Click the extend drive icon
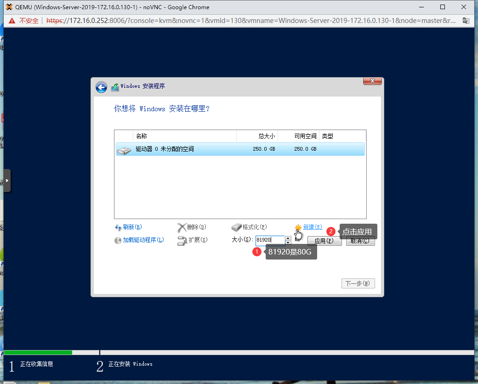Viewport: 478px width, 384px height. pyautogui.click(x=182, y=241)
